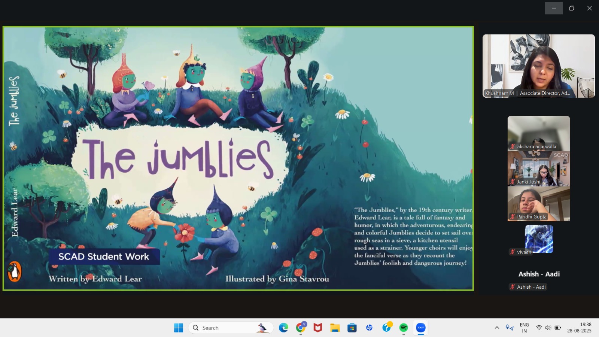
Task: Open the HP app icon
Action: pyautogui.click(x=369, y=328)
